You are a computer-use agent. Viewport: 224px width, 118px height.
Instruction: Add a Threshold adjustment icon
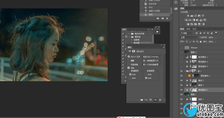pos(196,24)
